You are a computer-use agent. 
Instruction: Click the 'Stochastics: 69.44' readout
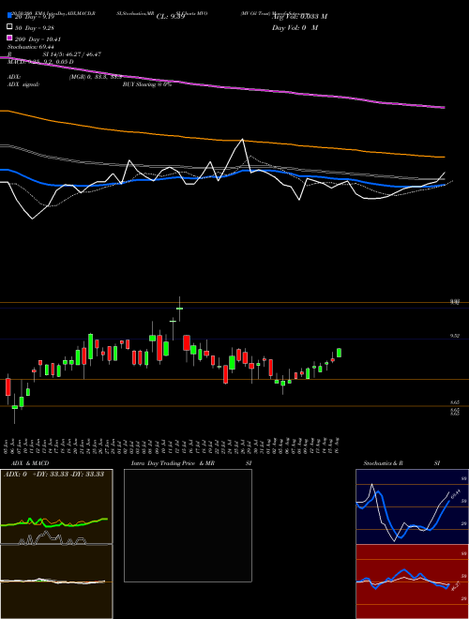pos(30,47)
